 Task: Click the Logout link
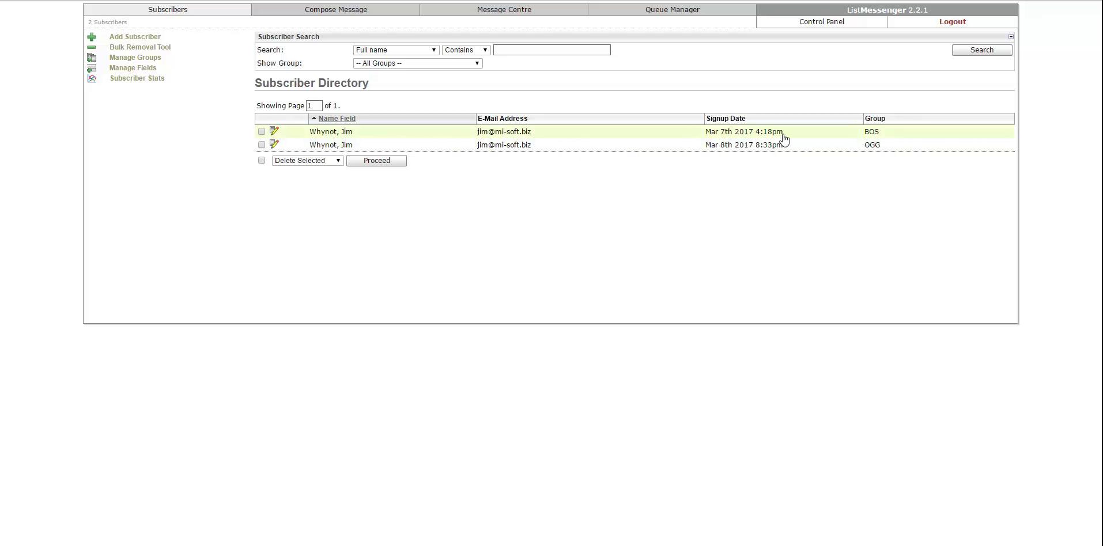[x=953, y=22]
